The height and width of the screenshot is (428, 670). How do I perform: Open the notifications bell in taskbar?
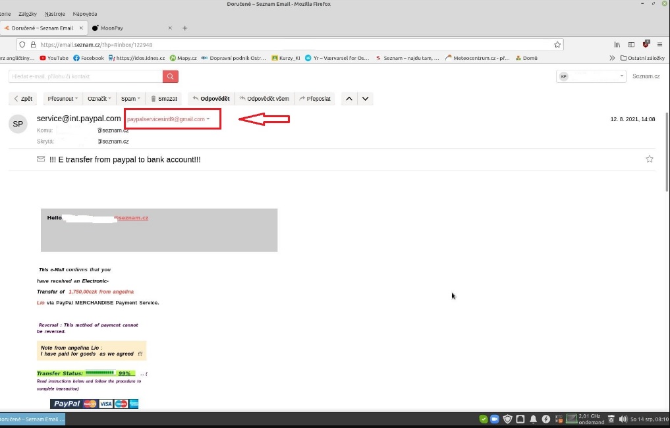[533, 419]
